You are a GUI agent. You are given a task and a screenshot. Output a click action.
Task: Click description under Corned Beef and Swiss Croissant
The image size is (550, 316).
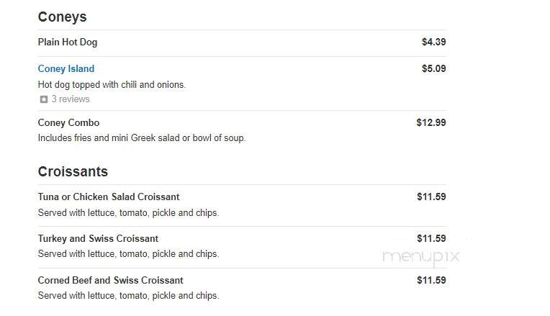[128, 296]
